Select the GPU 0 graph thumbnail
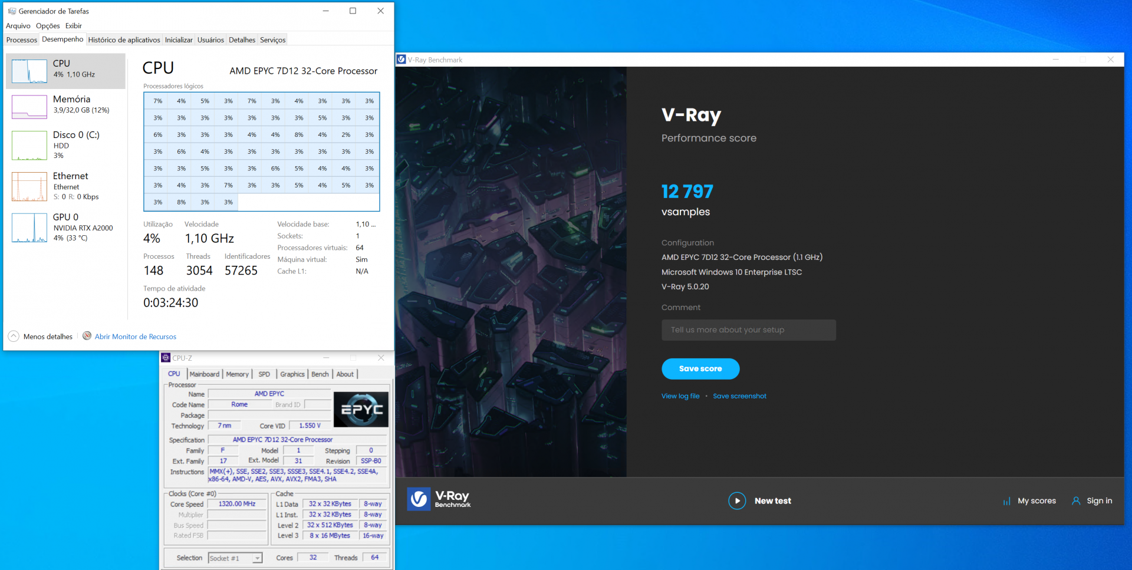1132x570 pixels. tap(29, 228)
